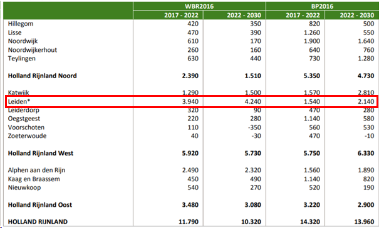The width and height of the screenshot is (379, 228).
Task: Click the Teylingen row label
Action: [22, 59]
